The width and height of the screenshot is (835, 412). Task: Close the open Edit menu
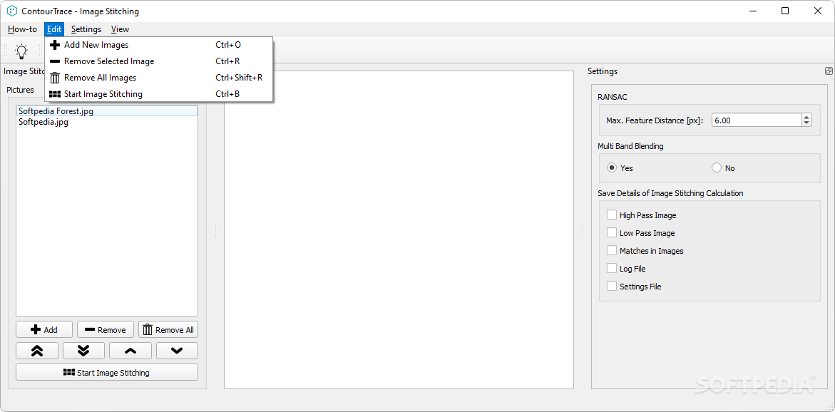pyautogui.click(x=54, y=29)
